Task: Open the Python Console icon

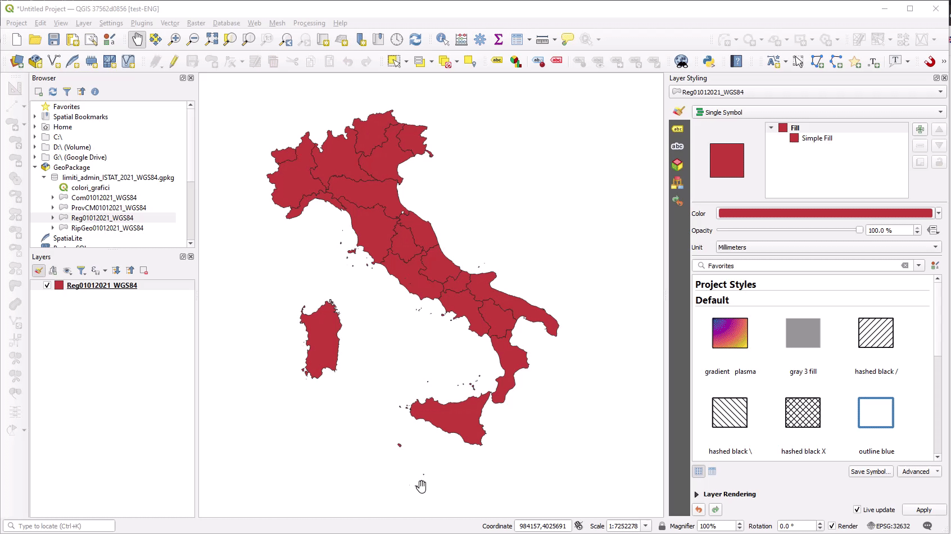Action: click(x=708, y=61)
